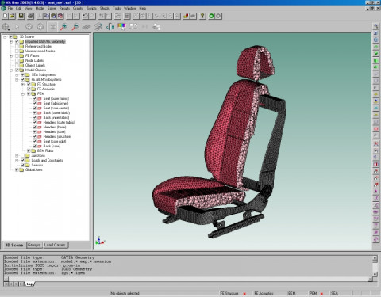381x297 pixels.
Task: Enable the Node Labels checkbox
Action: [x=17, y=60]
